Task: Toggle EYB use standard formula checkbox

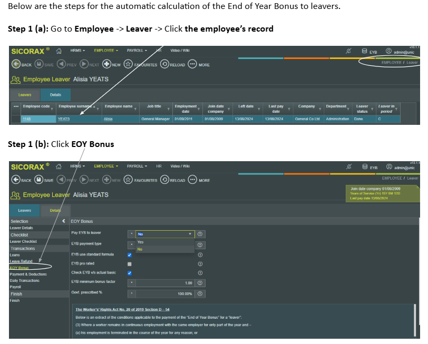Action: 129,255
